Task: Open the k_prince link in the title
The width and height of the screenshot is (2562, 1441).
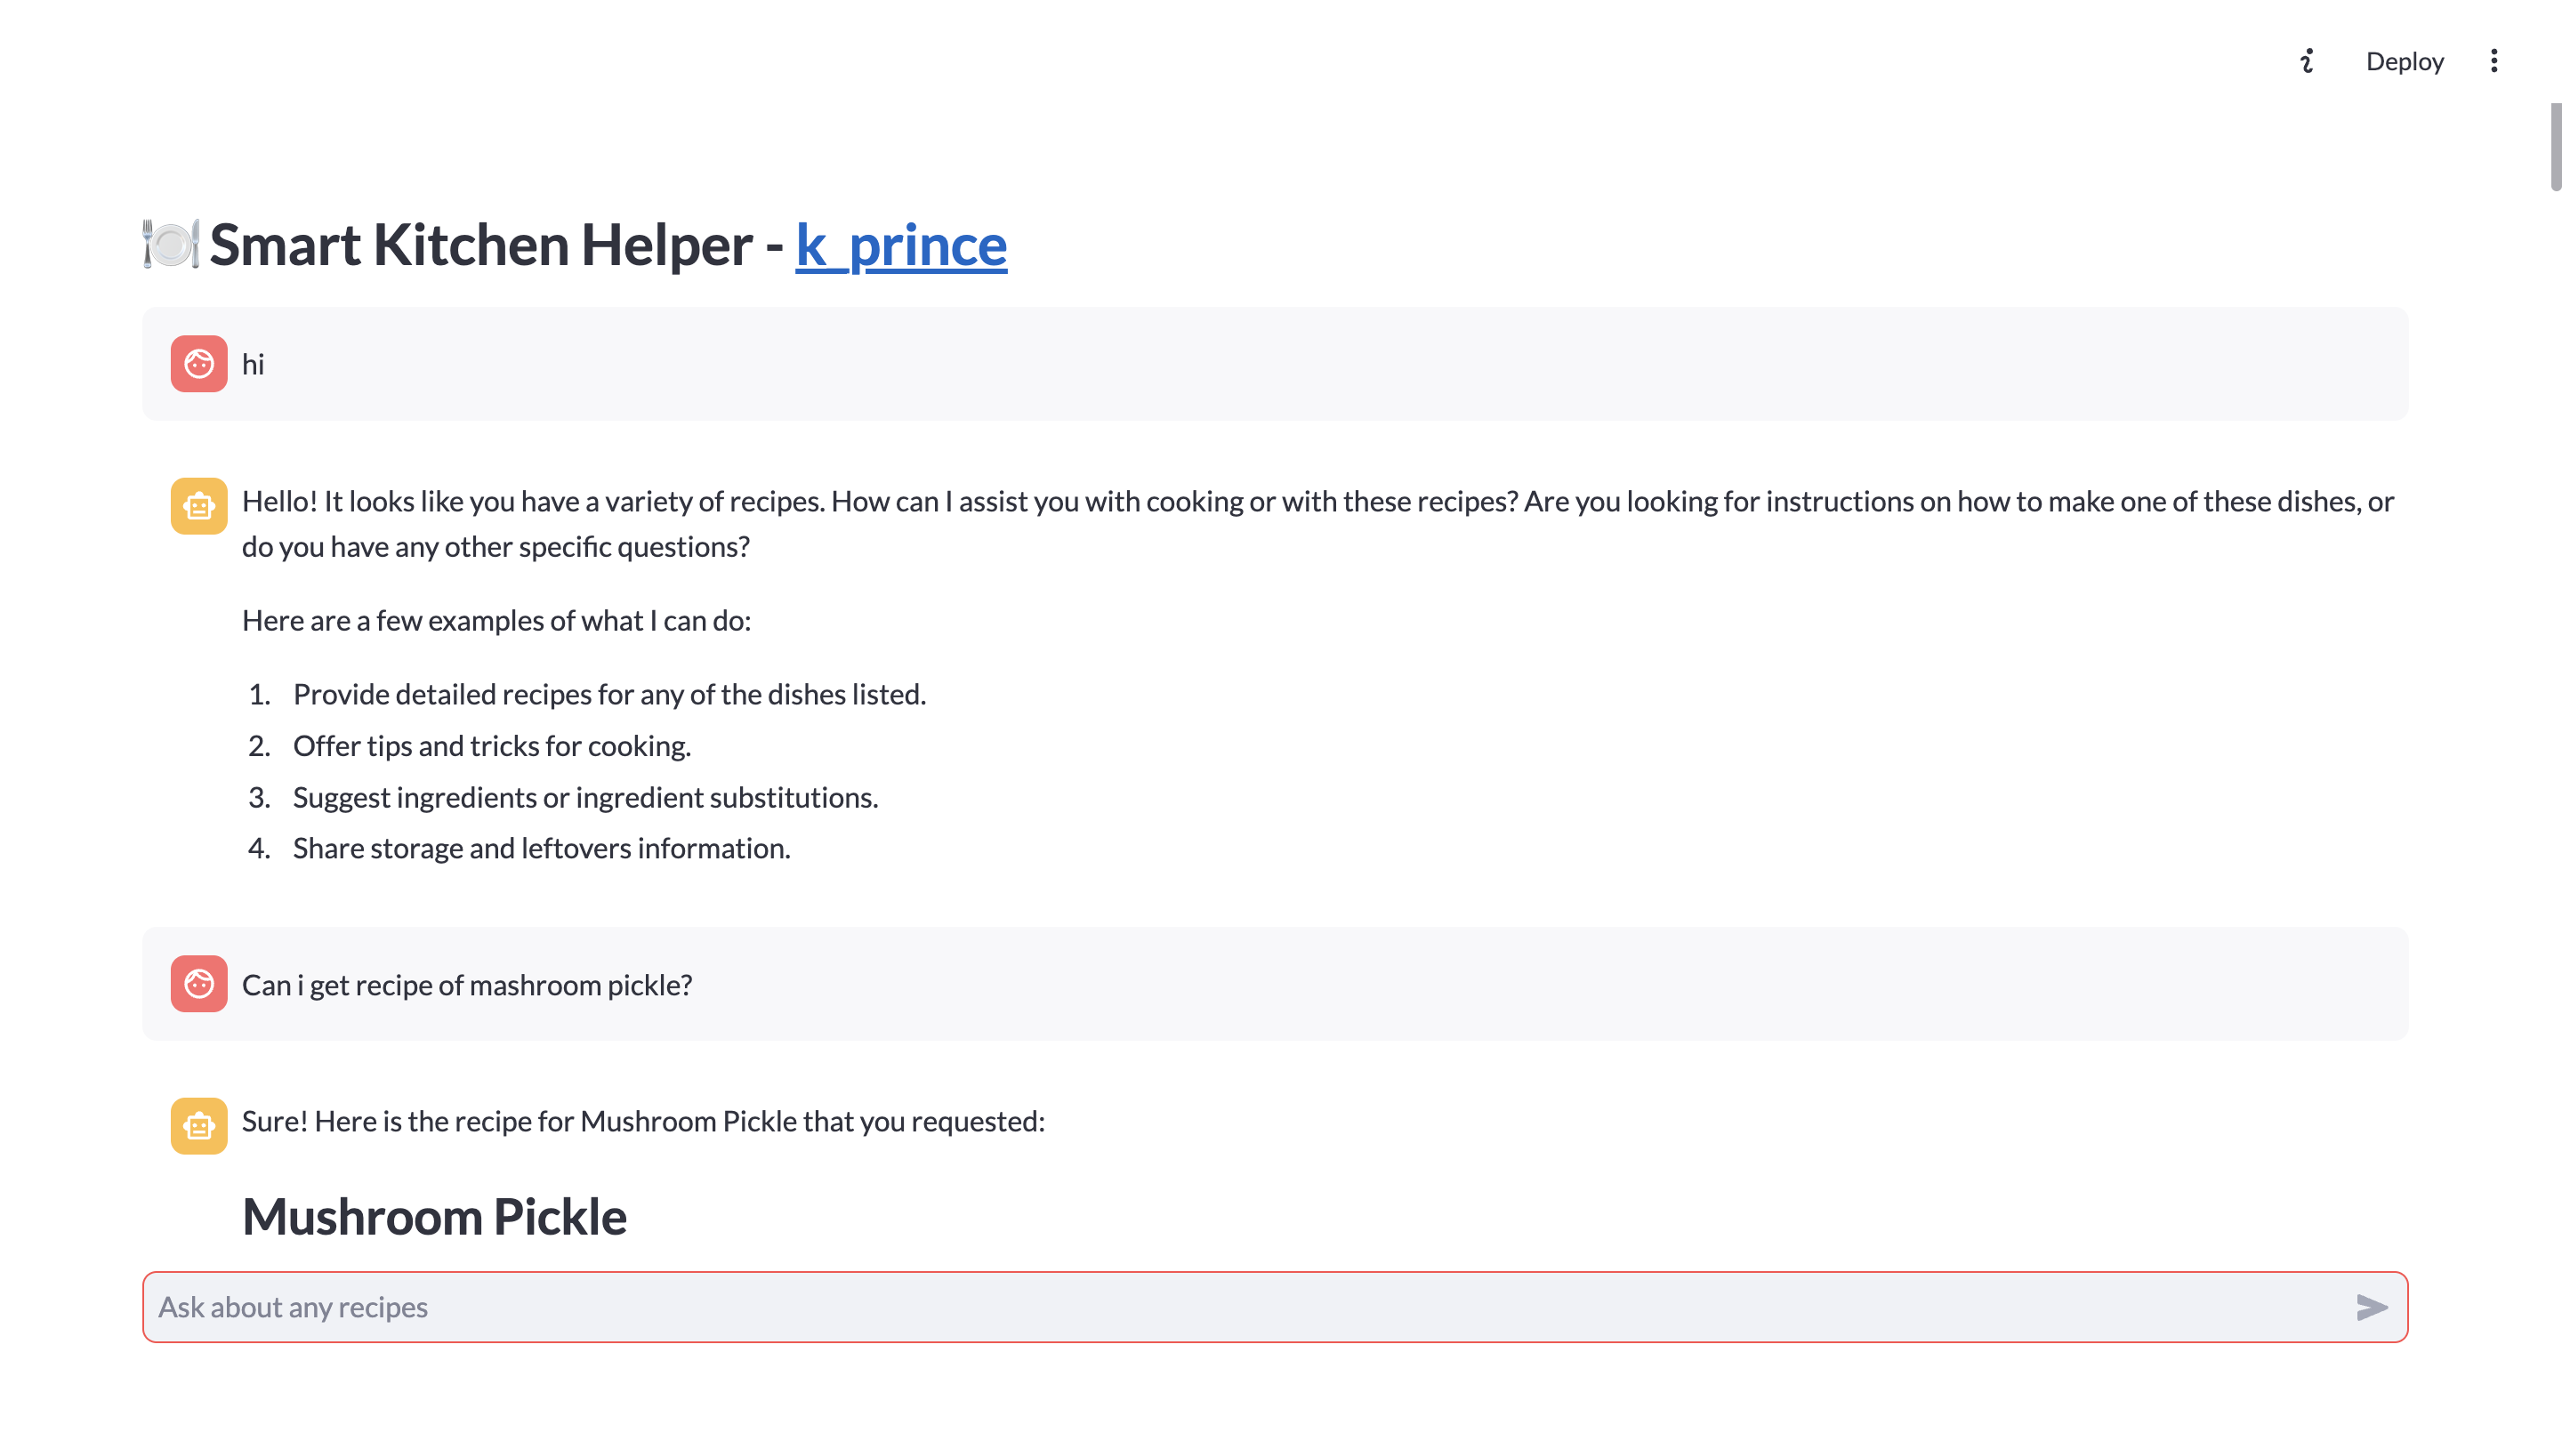Action: [x=901, y=245]
